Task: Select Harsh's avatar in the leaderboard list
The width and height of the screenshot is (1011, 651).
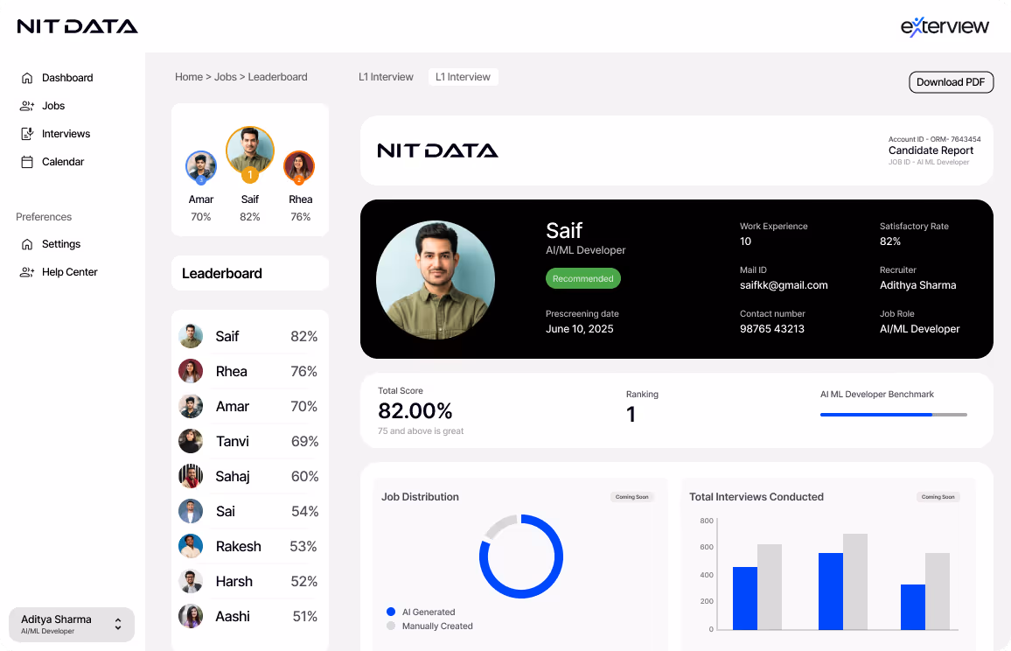Action: point(191,581)
